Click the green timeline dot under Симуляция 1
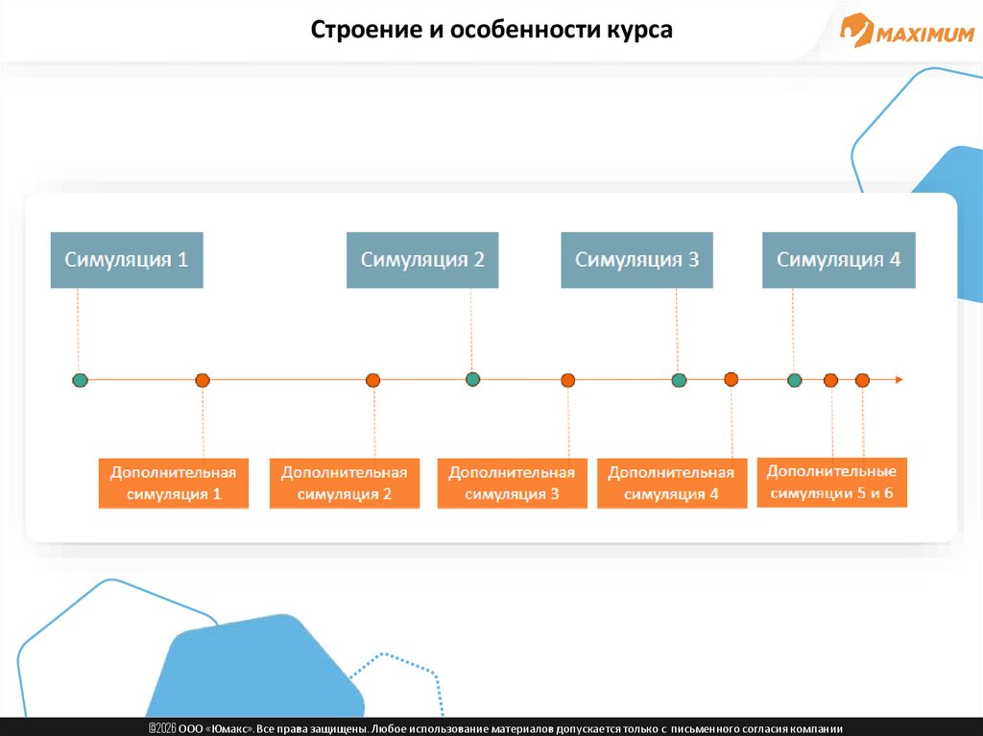 [x=81, y=380]
